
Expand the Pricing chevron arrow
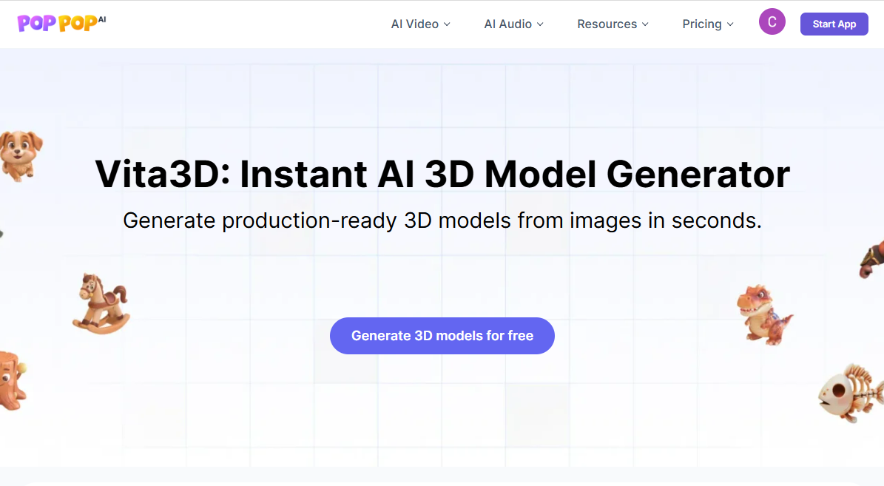tap(730, 24)
